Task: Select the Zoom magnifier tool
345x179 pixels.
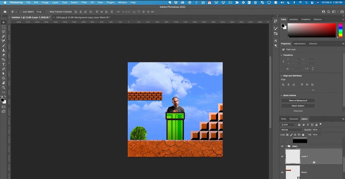Action: tap(4, 87)
